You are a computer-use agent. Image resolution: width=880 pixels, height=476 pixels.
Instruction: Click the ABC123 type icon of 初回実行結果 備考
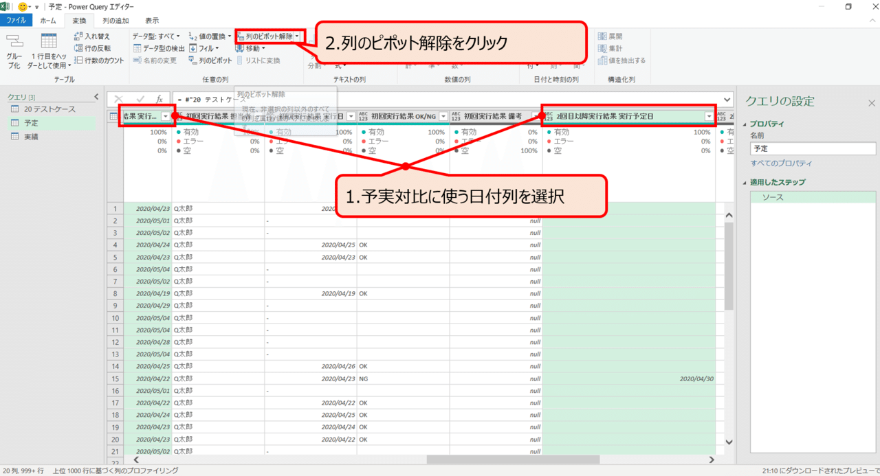[456, 117]
